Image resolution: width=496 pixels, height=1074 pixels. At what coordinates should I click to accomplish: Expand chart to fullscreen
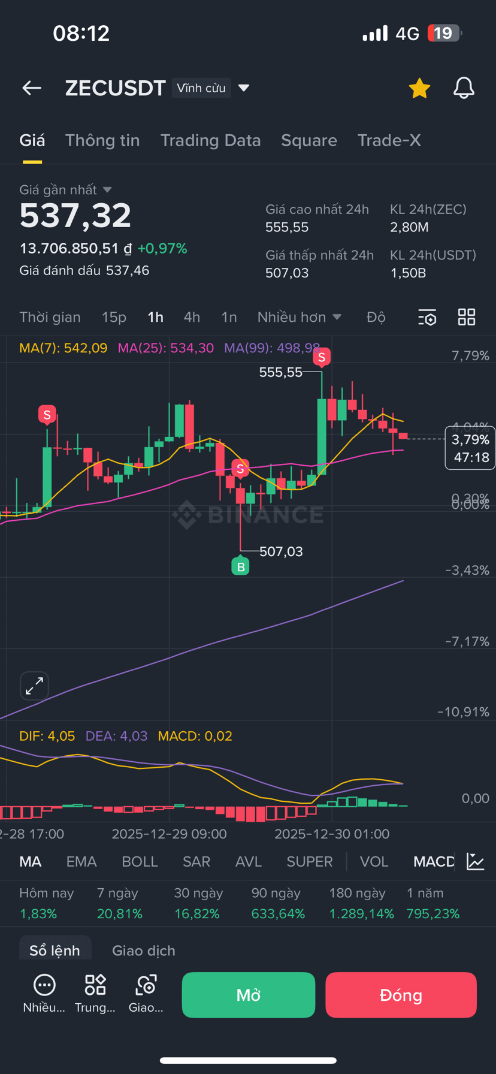click(x=34, y=686)
